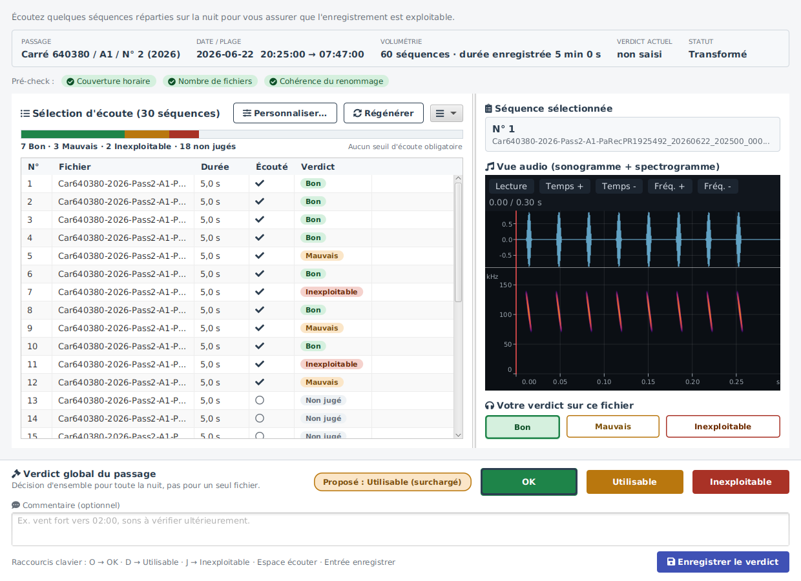Click the Personnaliser sliders icon button
Screen dimensions: 801x581
click(285, 113)
